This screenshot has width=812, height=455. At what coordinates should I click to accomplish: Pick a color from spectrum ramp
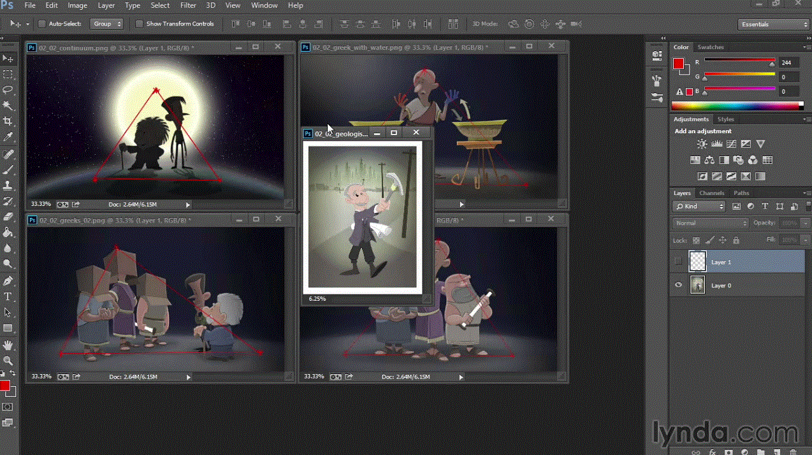pyautogui.click(x=737, y=106)
